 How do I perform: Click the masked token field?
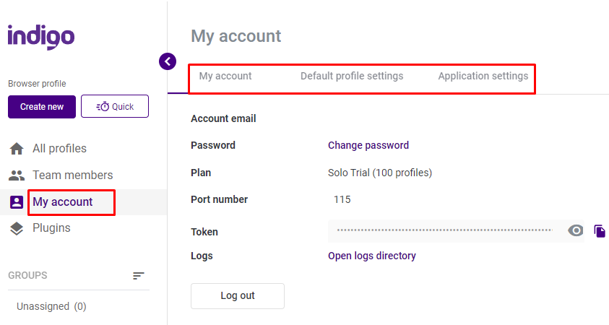tap(445, 230)
